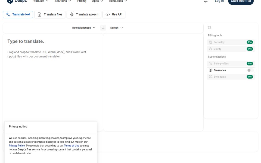Click the Formality tool icon
This screenshot has height=163, width=261.
210,42
